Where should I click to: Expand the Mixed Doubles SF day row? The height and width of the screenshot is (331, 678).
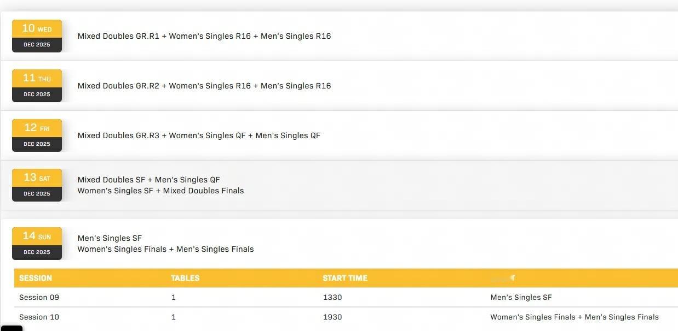coord(160,185)
